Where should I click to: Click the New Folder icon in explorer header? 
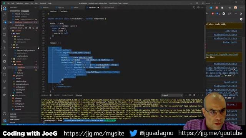tap(30, 28)
